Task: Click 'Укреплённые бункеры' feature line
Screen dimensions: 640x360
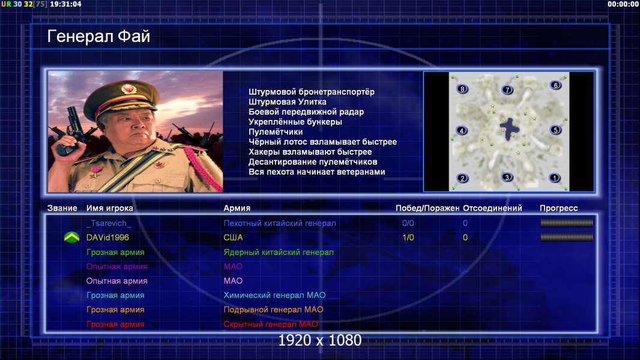Action: pyautogui.click(x=295, y=122)
